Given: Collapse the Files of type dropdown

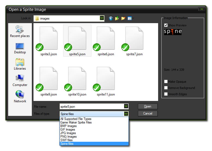Looking at the screenshot, I should point(126,114).
